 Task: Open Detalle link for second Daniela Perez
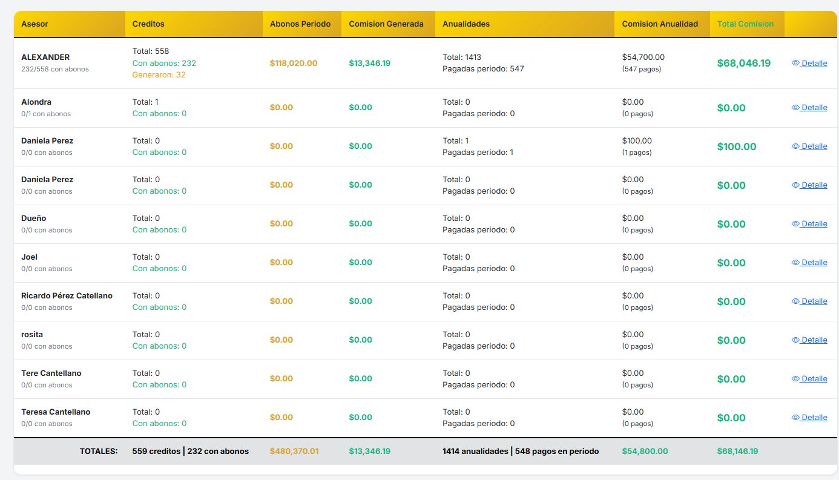click(809, 185)
